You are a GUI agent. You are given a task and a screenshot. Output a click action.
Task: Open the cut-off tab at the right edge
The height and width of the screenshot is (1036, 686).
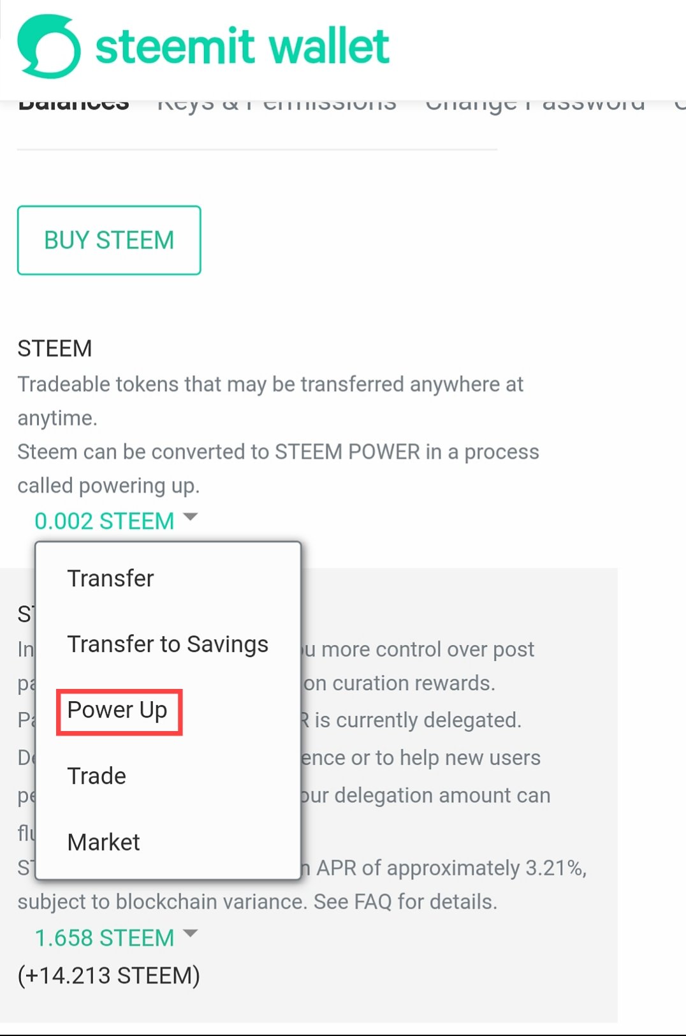(x=680, y=105)
